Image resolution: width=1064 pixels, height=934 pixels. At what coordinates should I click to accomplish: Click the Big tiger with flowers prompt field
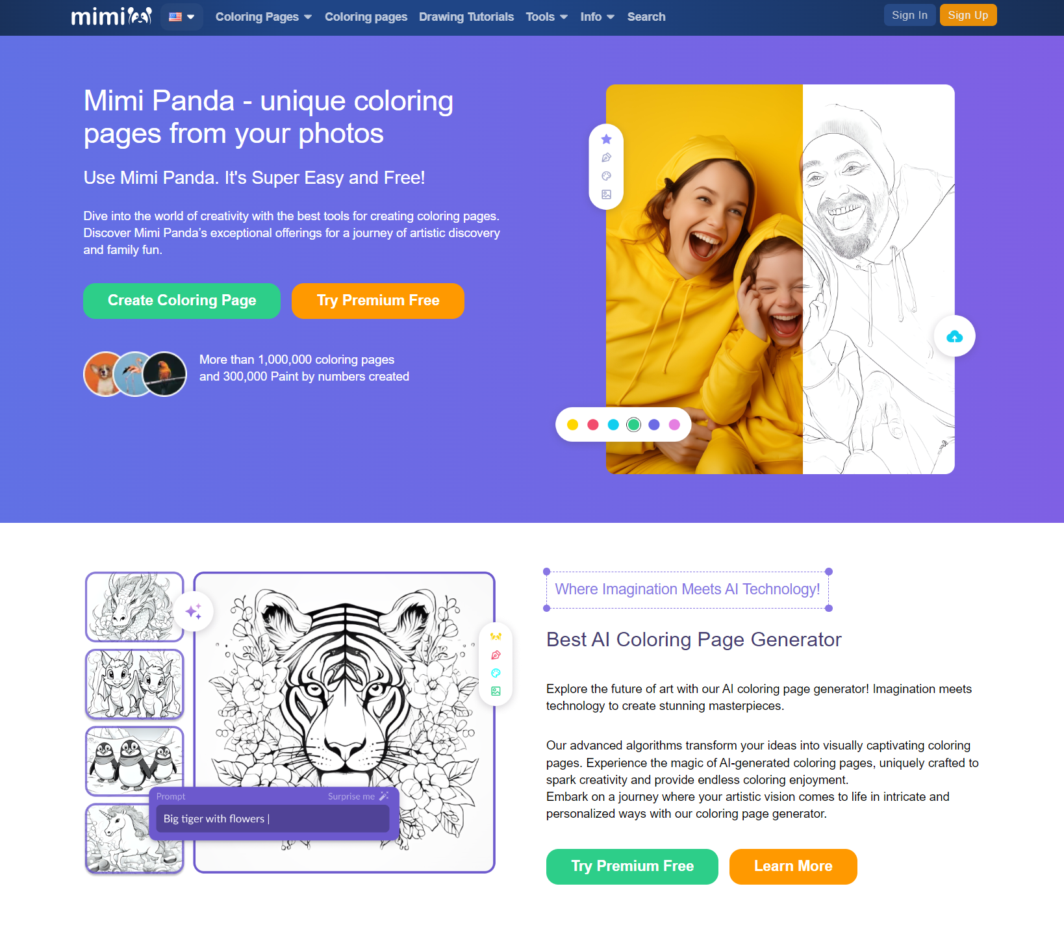[273, 818]
